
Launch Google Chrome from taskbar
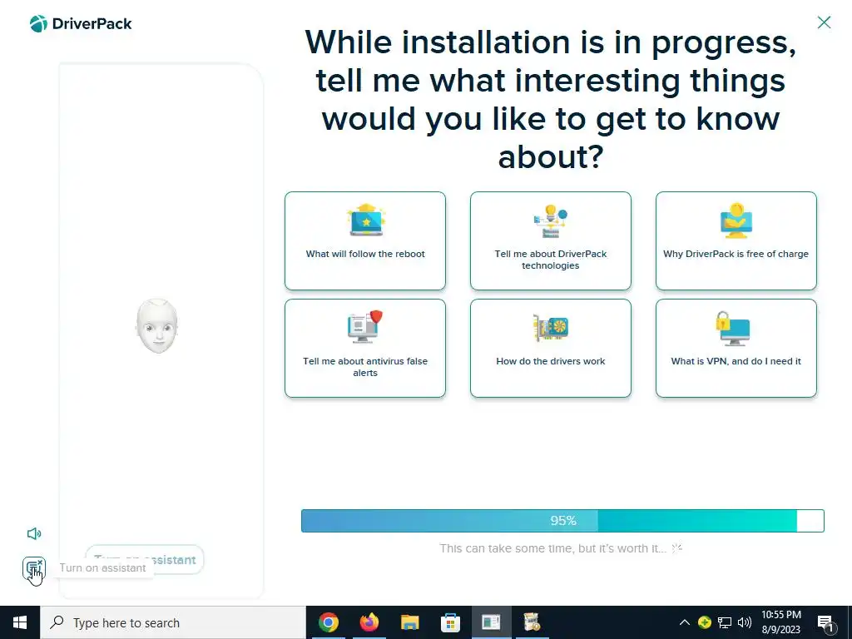328,622
